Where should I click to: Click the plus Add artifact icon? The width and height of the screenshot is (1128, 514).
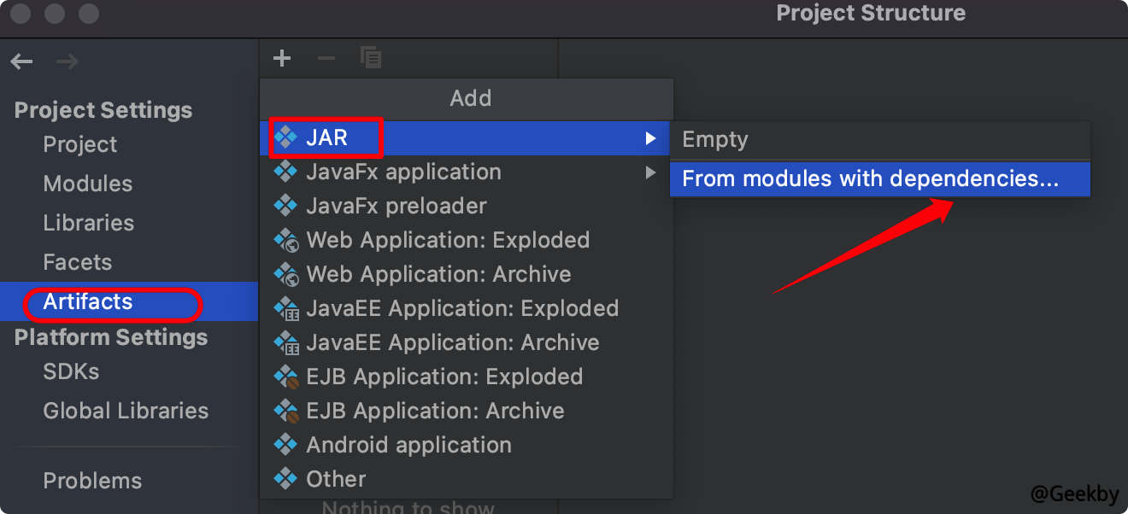click(x=282, y=59)
